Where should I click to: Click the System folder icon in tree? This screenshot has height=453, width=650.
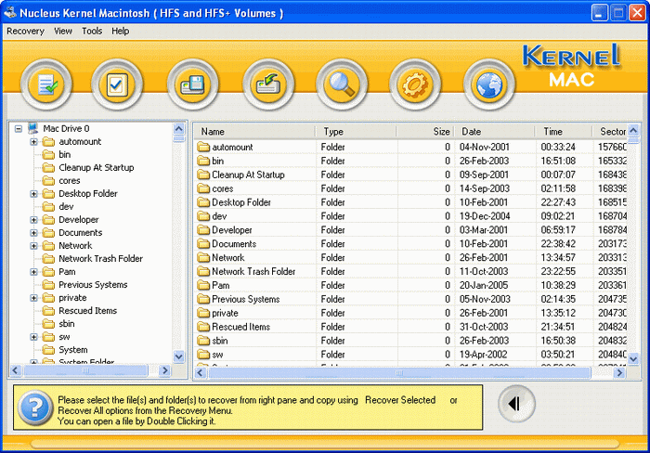pos(48,350)
